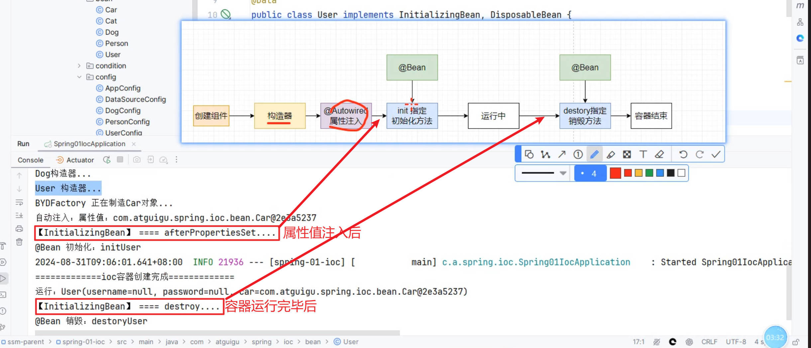Open the DataSourceConfig class file
Image resolution: width=811 pixels, height=348 pixels.
(x=135, y=99)
